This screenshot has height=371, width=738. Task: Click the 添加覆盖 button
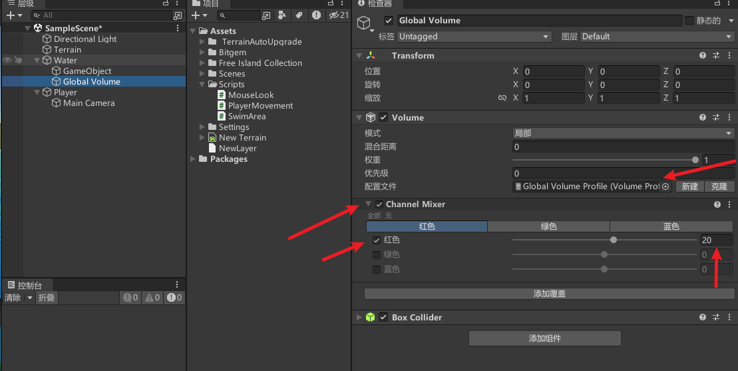click(550, 294)
